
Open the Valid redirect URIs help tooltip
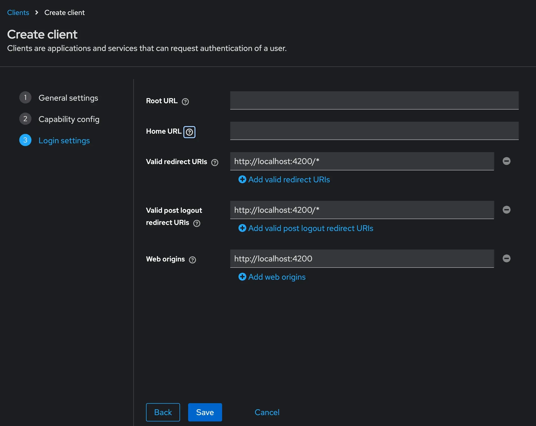[x=214, y=162]
